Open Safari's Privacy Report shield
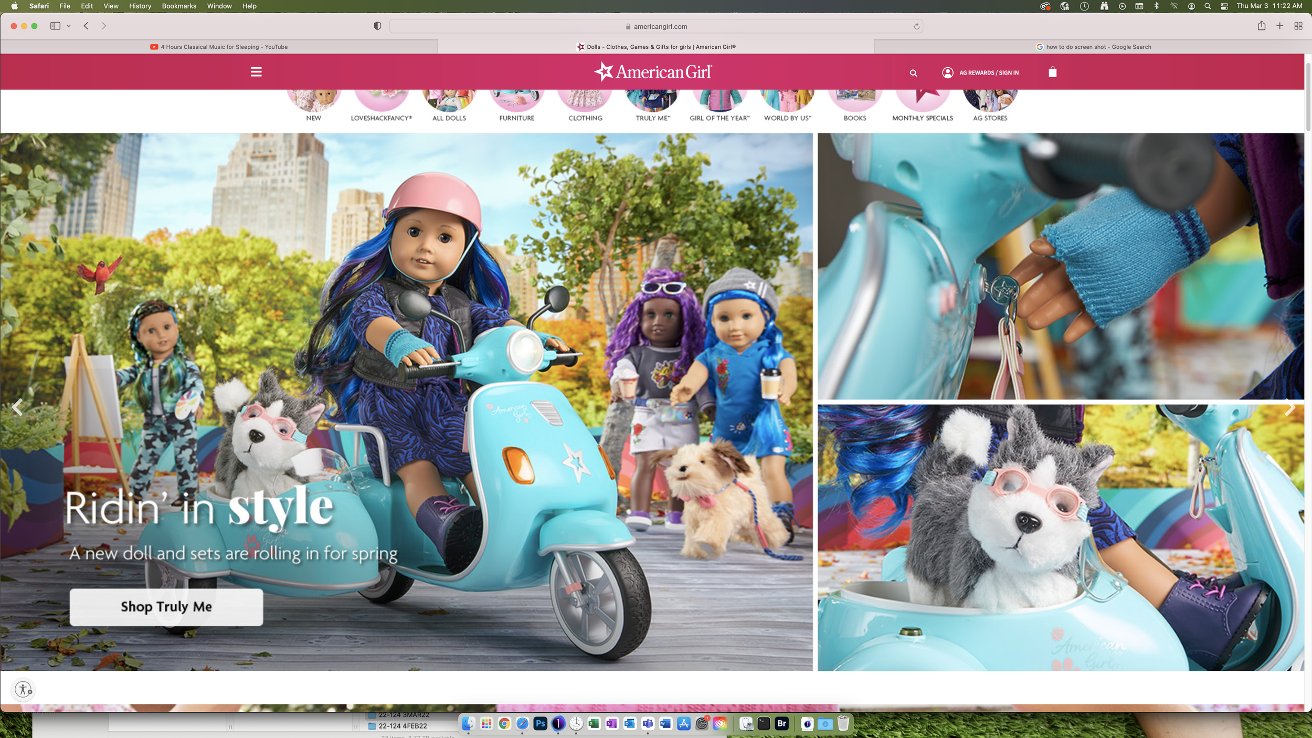 pos(376,26)
